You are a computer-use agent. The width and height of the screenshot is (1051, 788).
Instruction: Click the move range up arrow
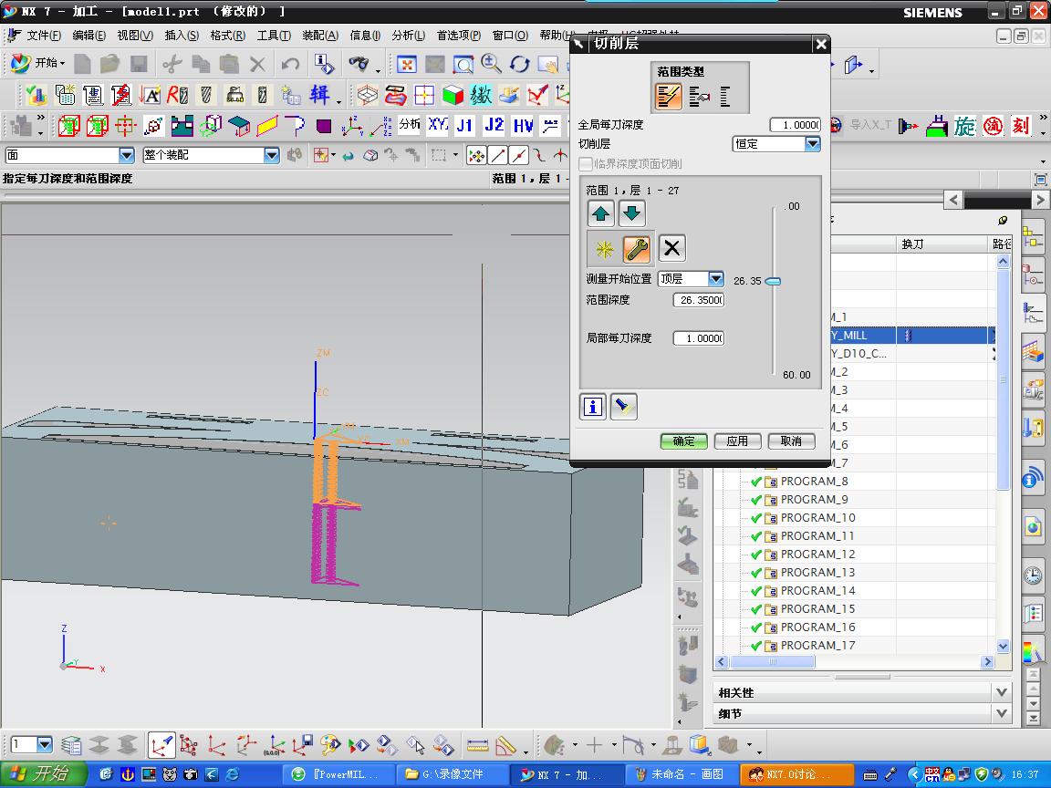pos(600,214)
